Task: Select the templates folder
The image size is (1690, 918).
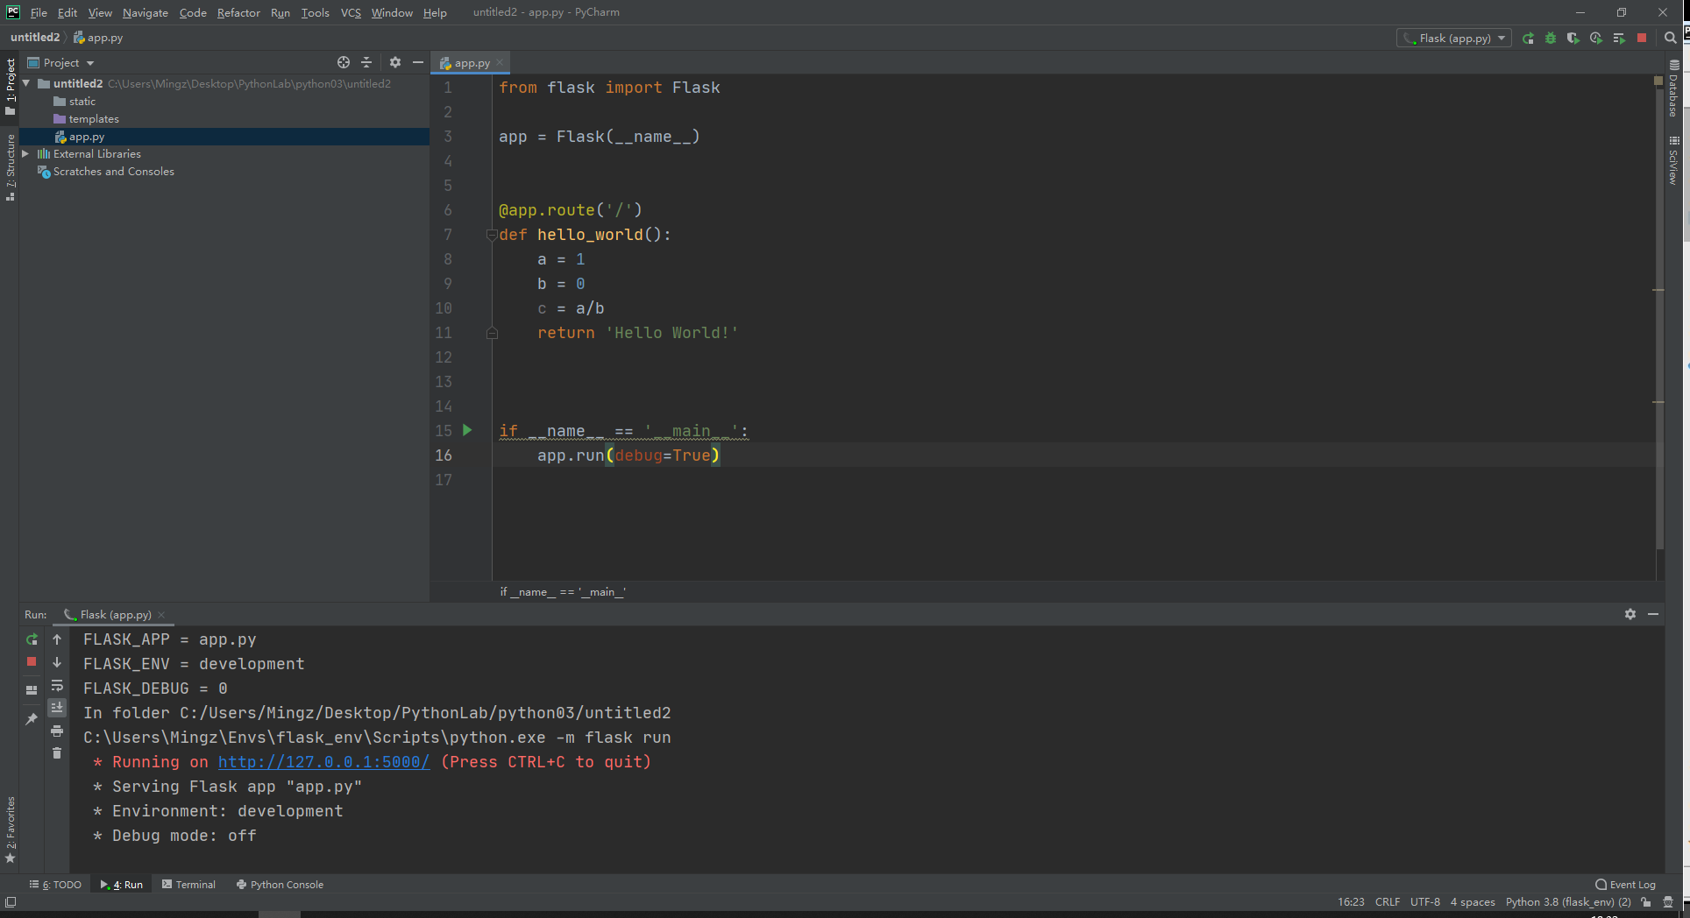Action: point(94,119)
